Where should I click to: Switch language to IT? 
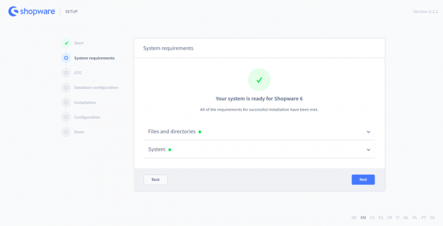point(398,218)
